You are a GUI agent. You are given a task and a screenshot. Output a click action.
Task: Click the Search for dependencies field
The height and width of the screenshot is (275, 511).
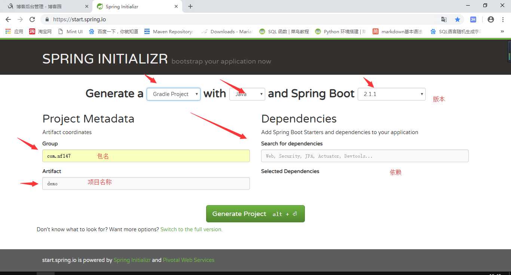[365, 156]
